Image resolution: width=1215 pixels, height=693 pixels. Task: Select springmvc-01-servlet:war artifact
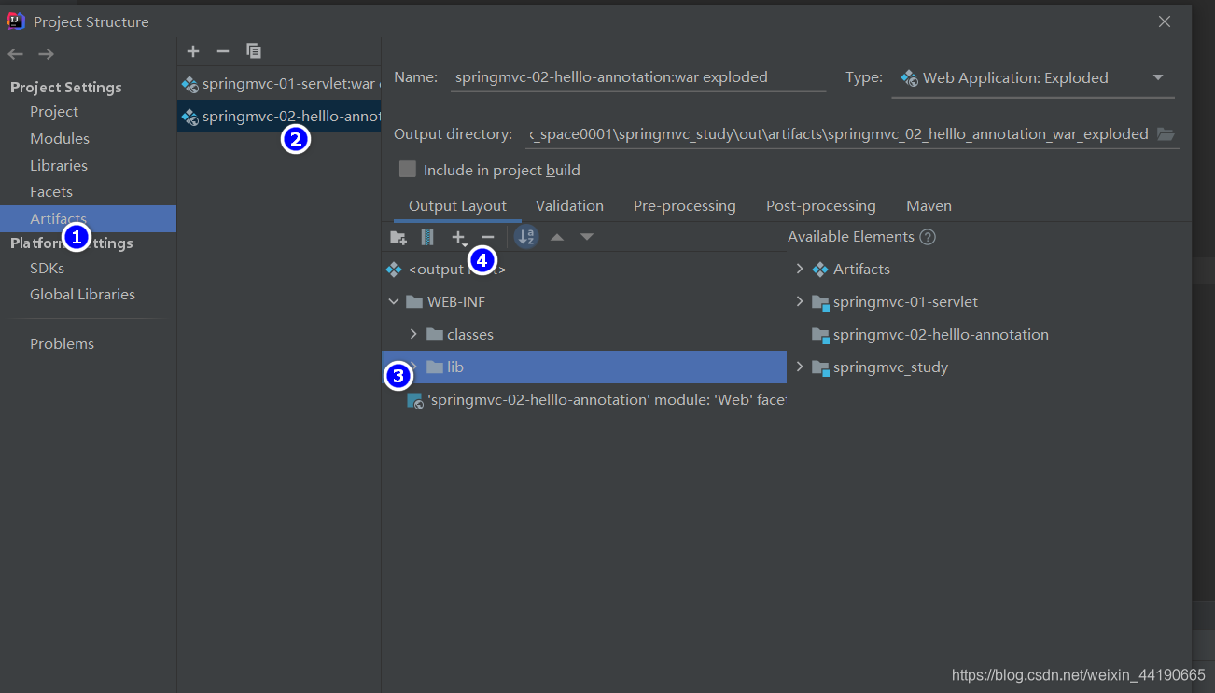[279, 85]
